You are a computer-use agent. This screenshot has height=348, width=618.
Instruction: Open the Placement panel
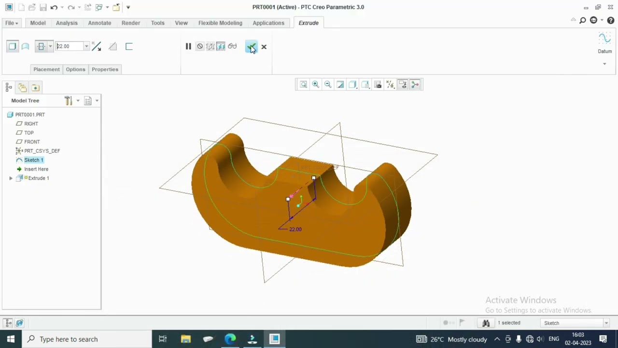tap(46, 69)
